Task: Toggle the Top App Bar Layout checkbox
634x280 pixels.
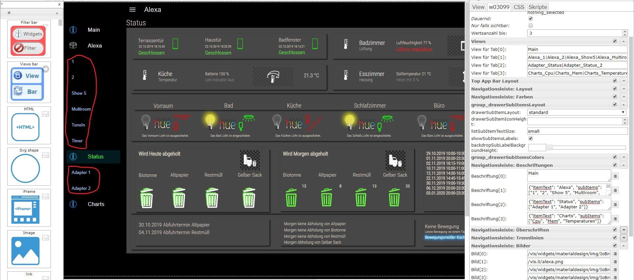Action: coord(615,81)
